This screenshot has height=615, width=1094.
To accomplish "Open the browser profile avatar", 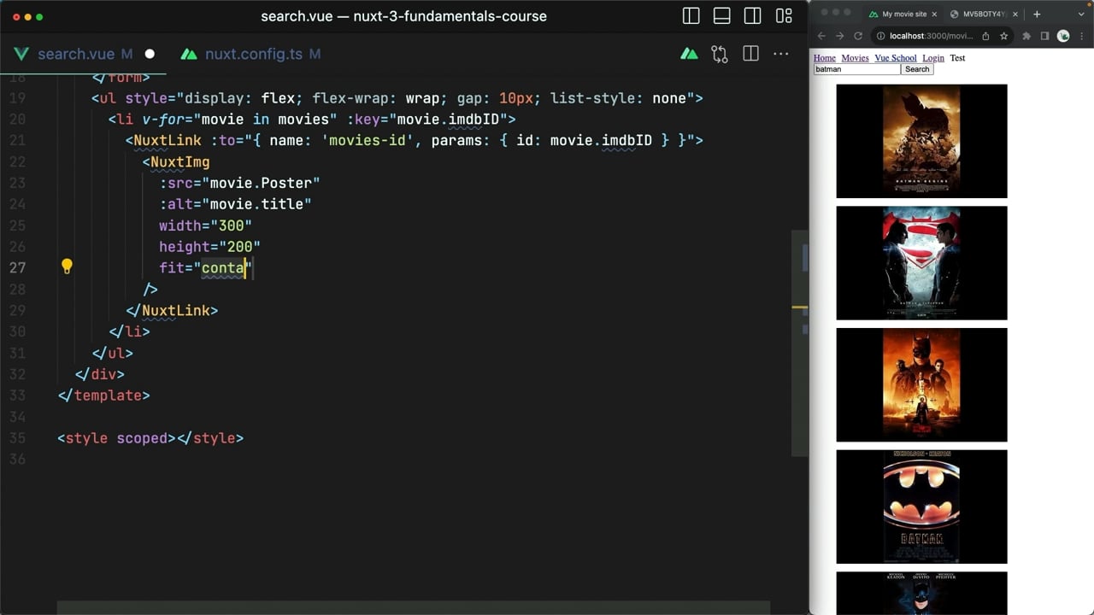I will (1063, 36).
